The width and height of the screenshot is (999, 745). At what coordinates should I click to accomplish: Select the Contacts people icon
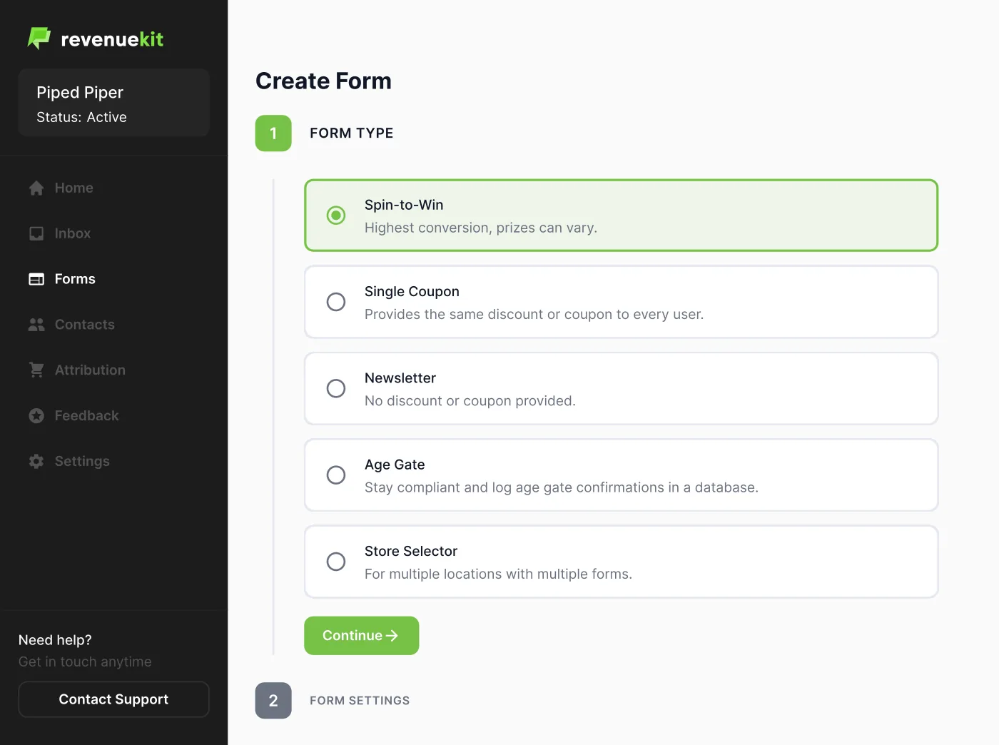point(36,325)
